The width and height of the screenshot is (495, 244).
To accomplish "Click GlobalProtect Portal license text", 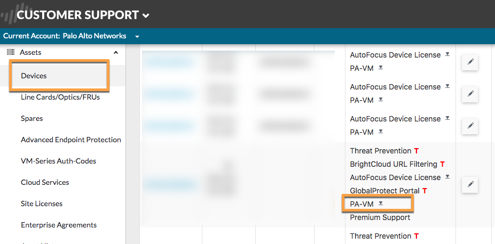I will coord(385,191).
